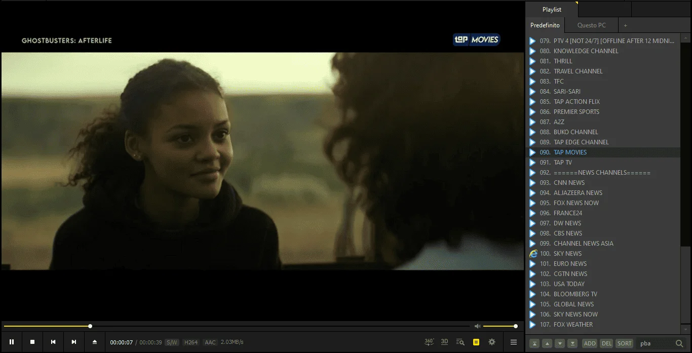692x353 pixels.
Task: Open the chapter/bookmark search icon
Action: pyautogui.click(x=460, y=342)
